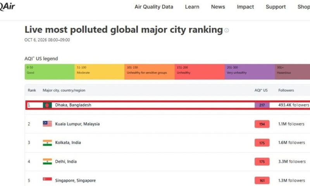The width and height of the screenshot is (310, 186).
Task: Click the Major city, country/region header
Action: click(64, 90)
